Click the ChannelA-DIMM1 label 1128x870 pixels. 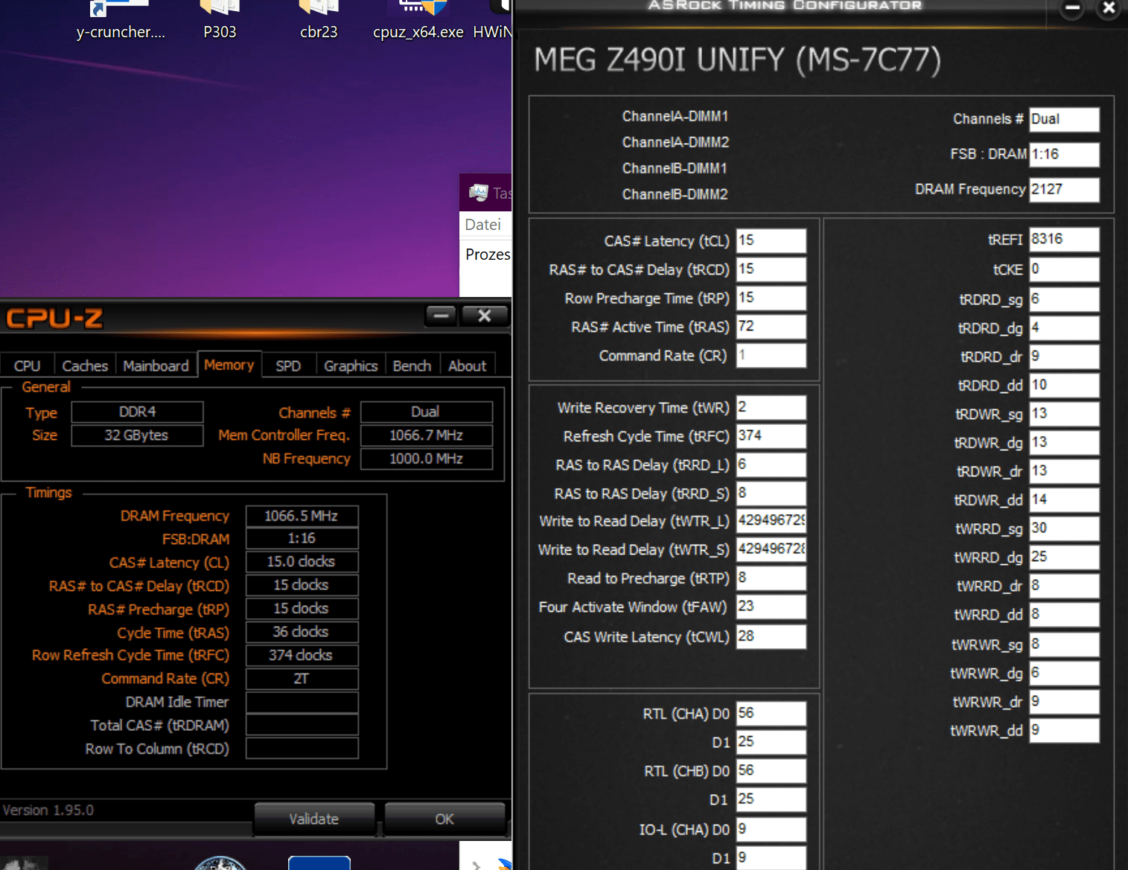[675, 116]
